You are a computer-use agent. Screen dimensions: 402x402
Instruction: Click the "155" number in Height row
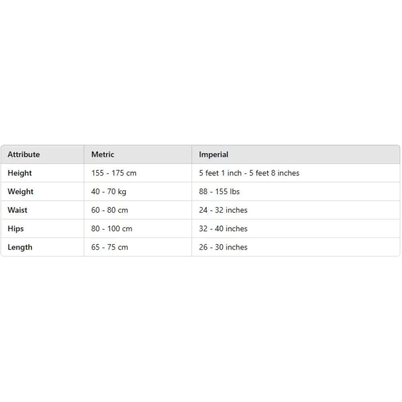[x=98, y=173]
